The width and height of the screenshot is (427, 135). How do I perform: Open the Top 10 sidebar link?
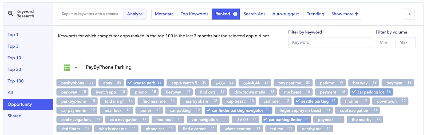coord(14,58)
